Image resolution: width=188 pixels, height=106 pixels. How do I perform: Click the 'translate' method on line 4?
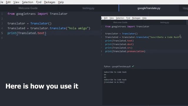[58, 28]
